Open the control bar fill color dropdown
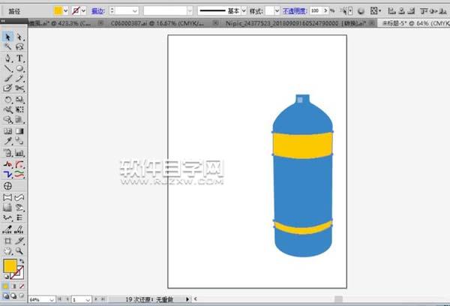Image resolution: width=450 pixels, height=306 pixels. (x=66, y=11)
